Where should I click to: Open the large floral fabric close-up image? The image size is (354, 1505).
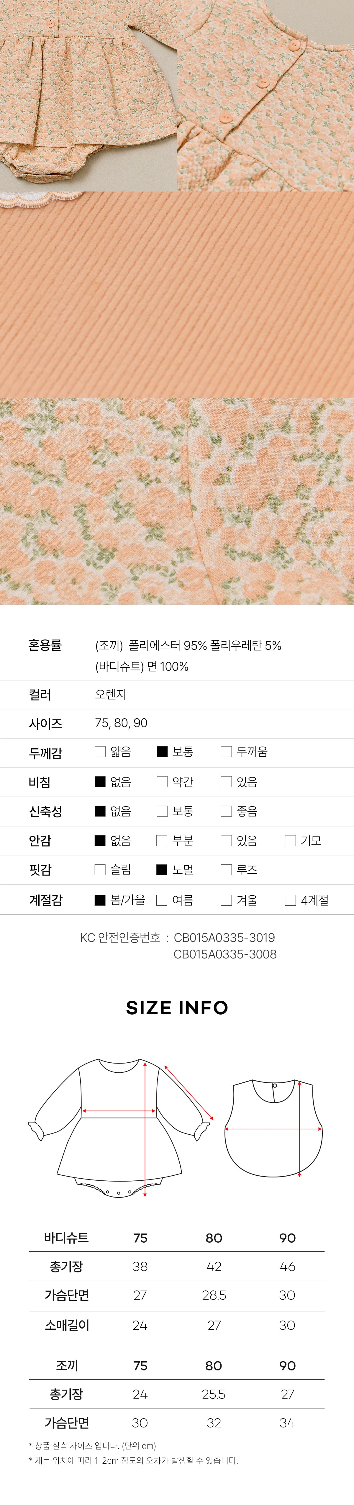click(x=177, y=501)
